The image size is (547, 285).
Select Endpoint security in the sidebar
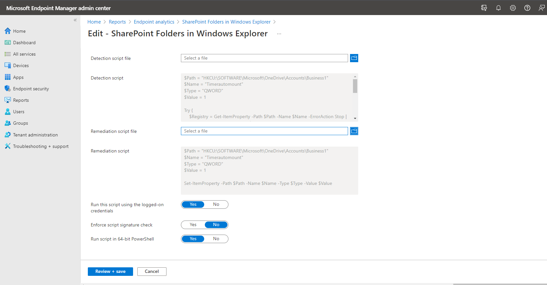click(x=31, y=89)
